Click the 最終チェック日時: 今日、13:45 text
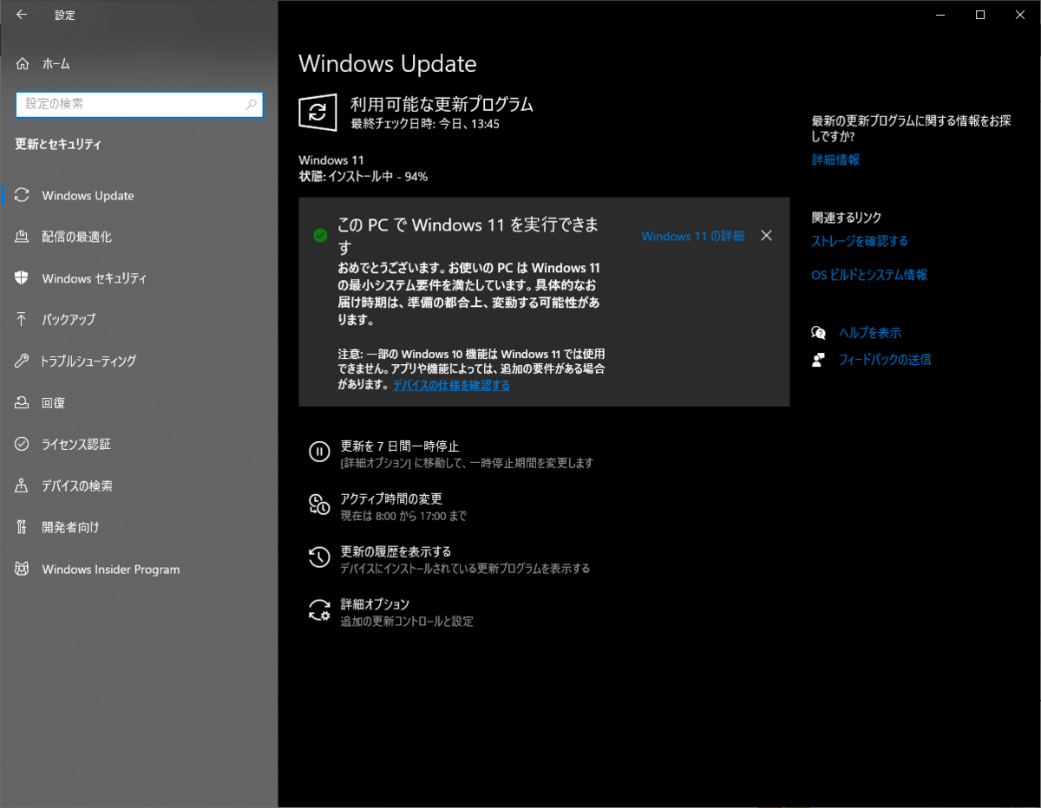This screenshot has width=1041, height=808. click(x=425, y=124)
